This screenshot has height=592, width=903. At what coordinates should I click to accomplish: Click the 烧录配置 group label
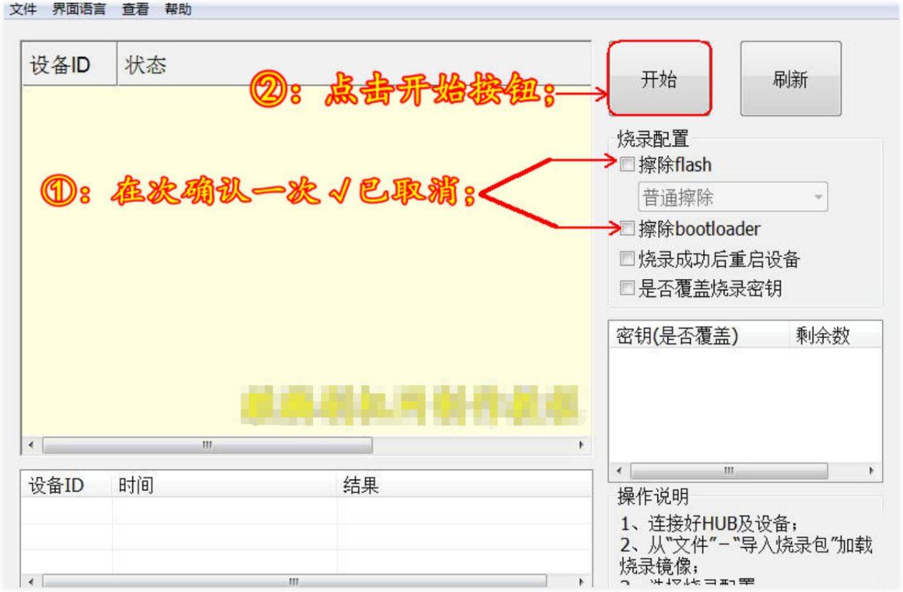click(x=653, y=139)
